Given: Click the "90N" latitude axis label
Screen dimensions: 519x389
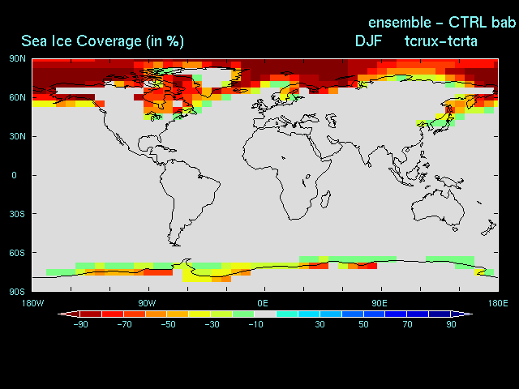Looking at the screenshot, I should (x=17, y=59).
